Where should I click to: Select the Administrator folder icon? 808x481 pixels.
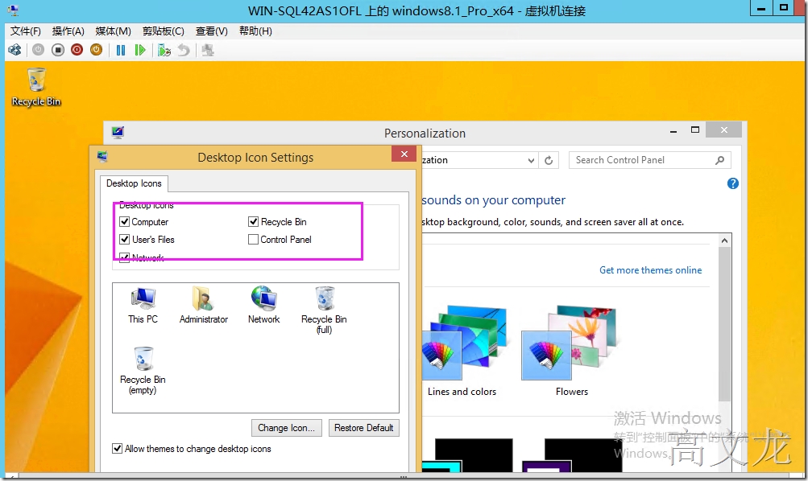[204, 305]
